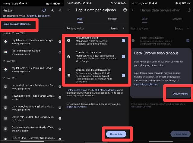Switch to the Lanjutan tab on the middle screen
This screenshot has width=193, height=143.
[112, 19]
